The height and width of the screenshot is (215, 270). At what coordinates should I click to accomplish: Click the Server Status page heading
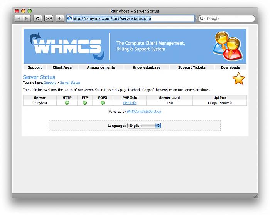click(39, 77)
